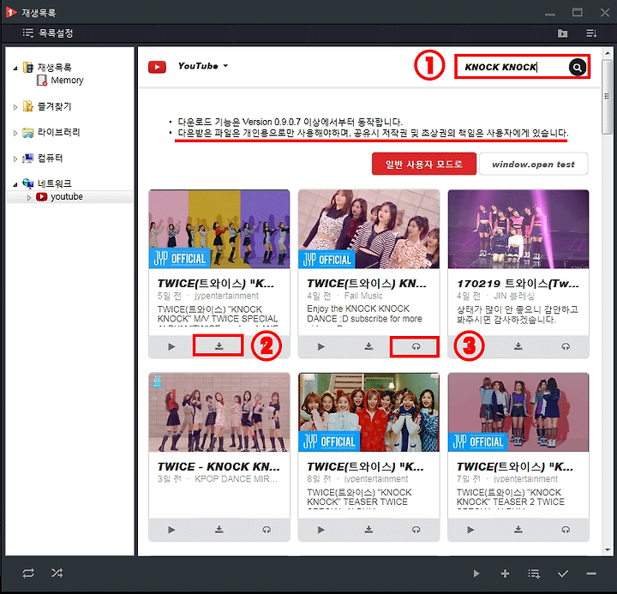Play the Fail Music video card
617x594 pixels.
coord(321,347)
